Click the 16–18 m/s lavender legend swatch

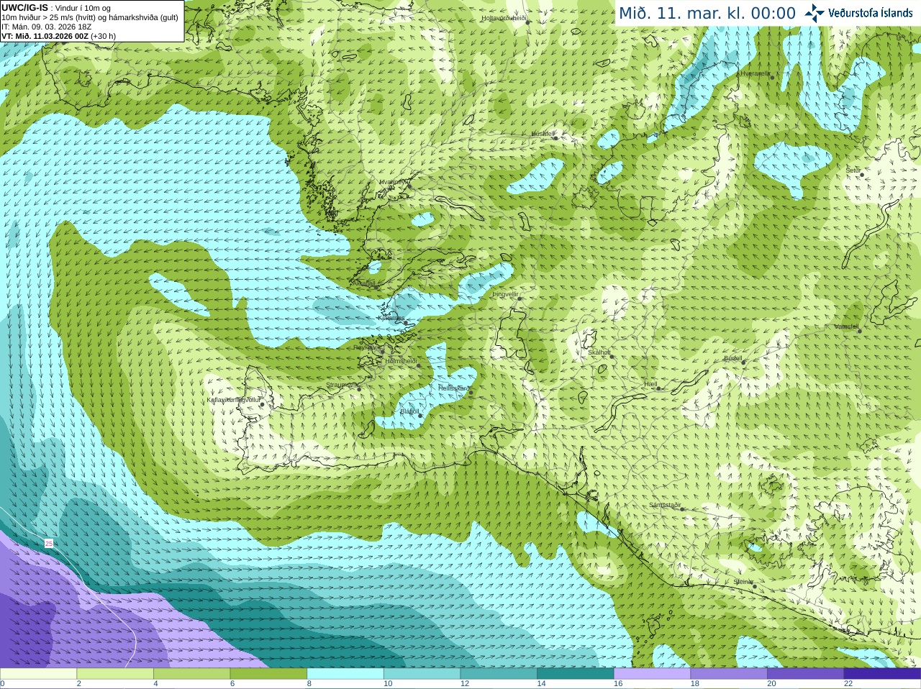(x=652, y=674)
